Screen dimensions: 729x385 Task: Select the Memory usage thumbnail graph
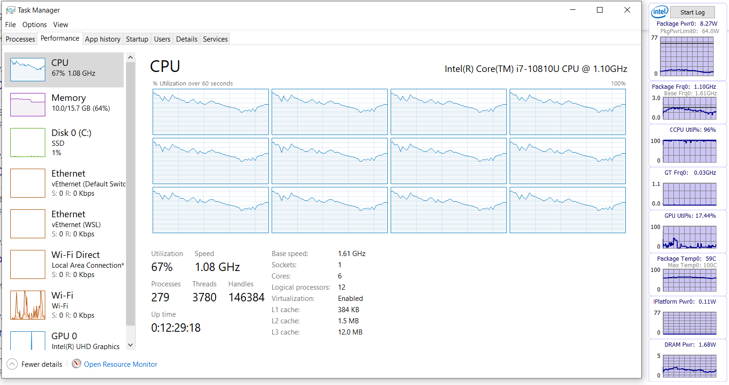(x=28, y=104)
